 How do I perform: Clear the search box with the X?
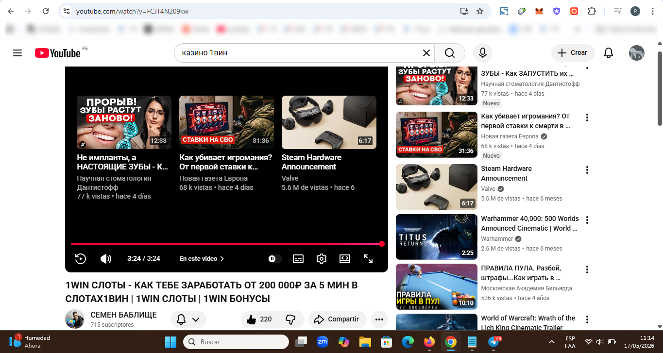pos(426,53)
